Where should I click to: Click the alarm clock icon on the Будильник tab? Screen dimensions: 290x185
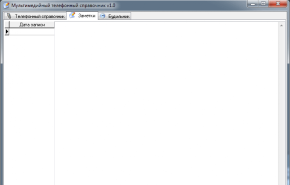(x=102, y=16)
